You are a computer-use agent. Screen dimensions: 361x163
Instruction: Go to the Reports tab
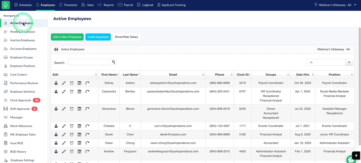pos(106,5)
